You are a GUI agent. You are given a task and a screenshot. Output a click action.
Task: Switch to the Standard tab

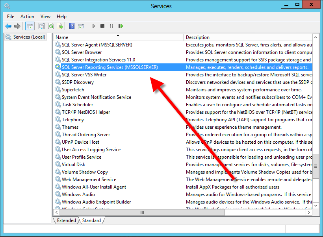click(x=91, y=220)
